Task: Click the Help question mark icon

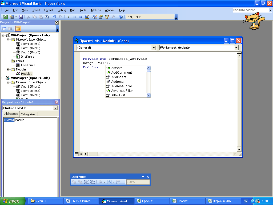Action: point(121,17)
